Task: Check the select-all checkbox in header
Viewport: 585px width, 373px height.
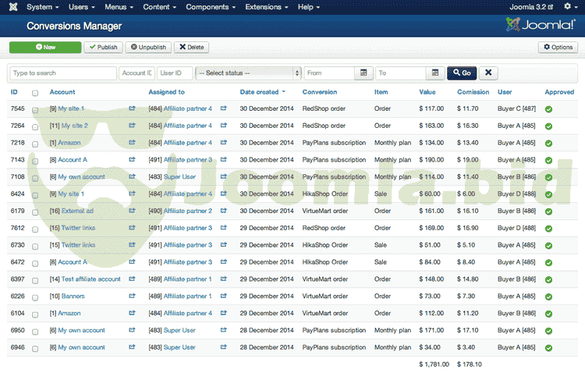Action: (35, 93)
